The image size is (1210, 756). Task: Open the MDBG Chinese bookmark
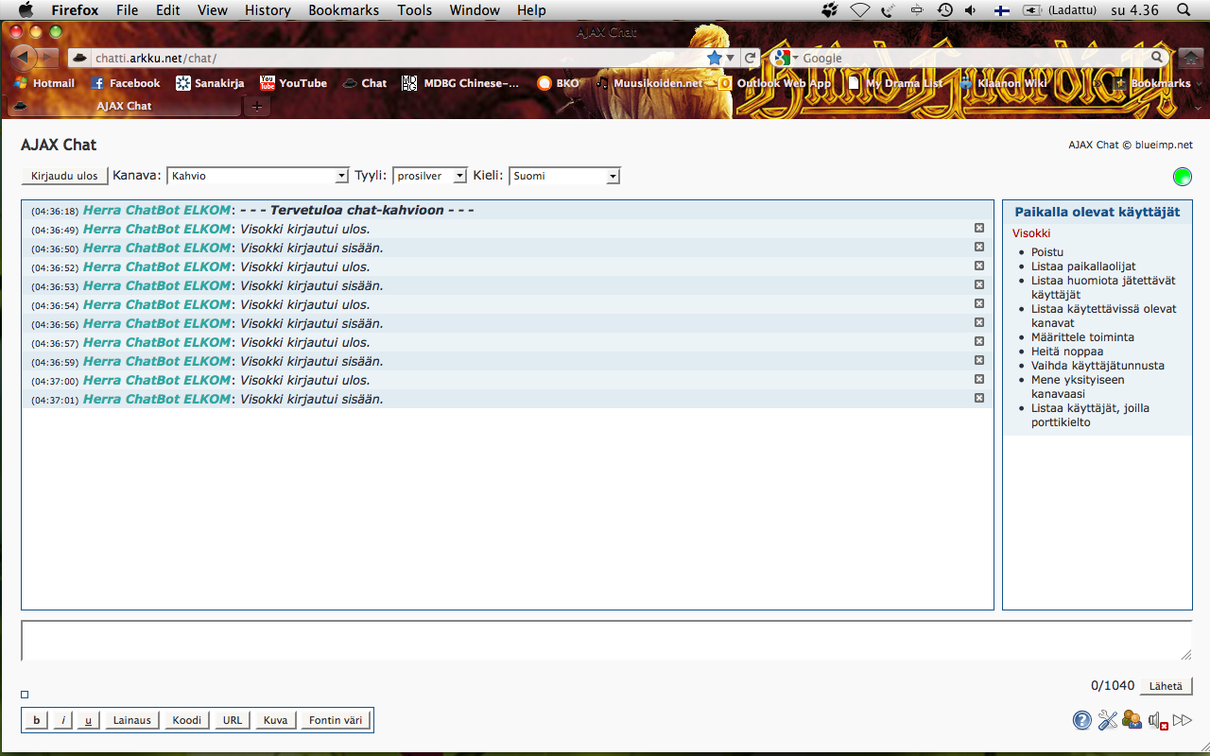460,83
